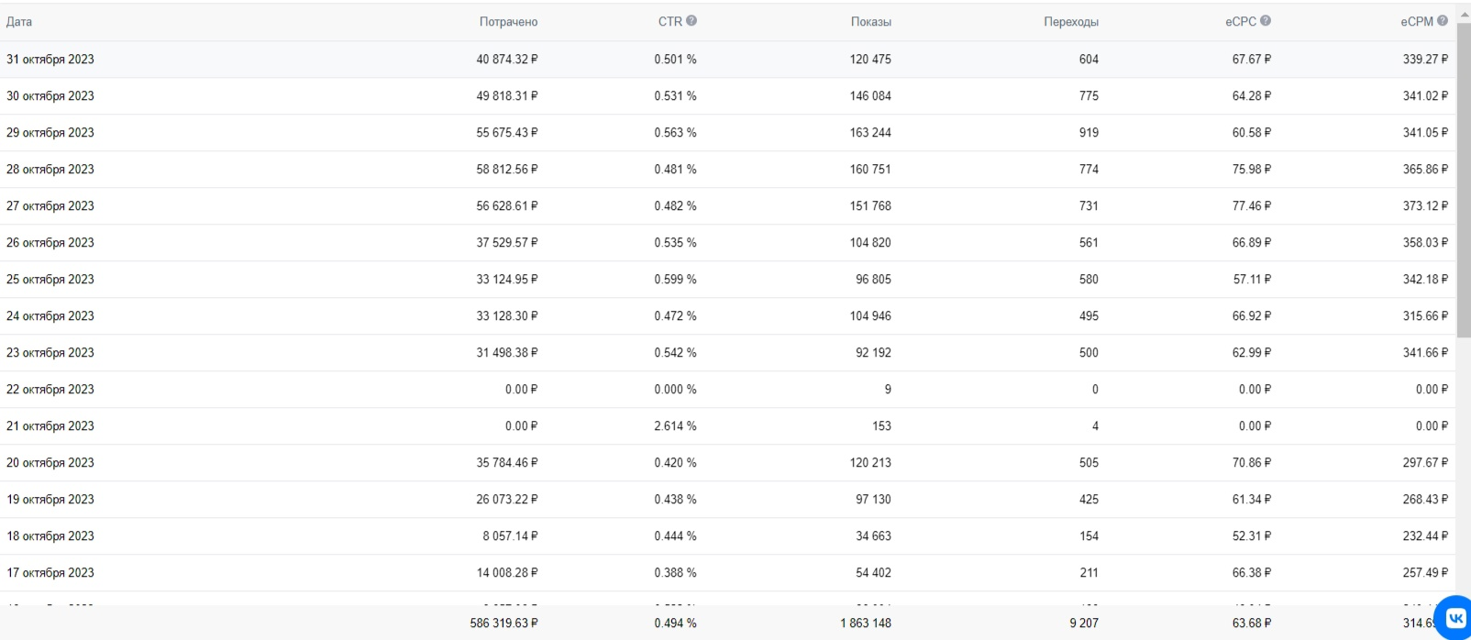Screen dimensions: 1471x640
Task: Click the 58 812.56 ₽ spend cell
Action: pyautogui.click(x=507, y=170)
